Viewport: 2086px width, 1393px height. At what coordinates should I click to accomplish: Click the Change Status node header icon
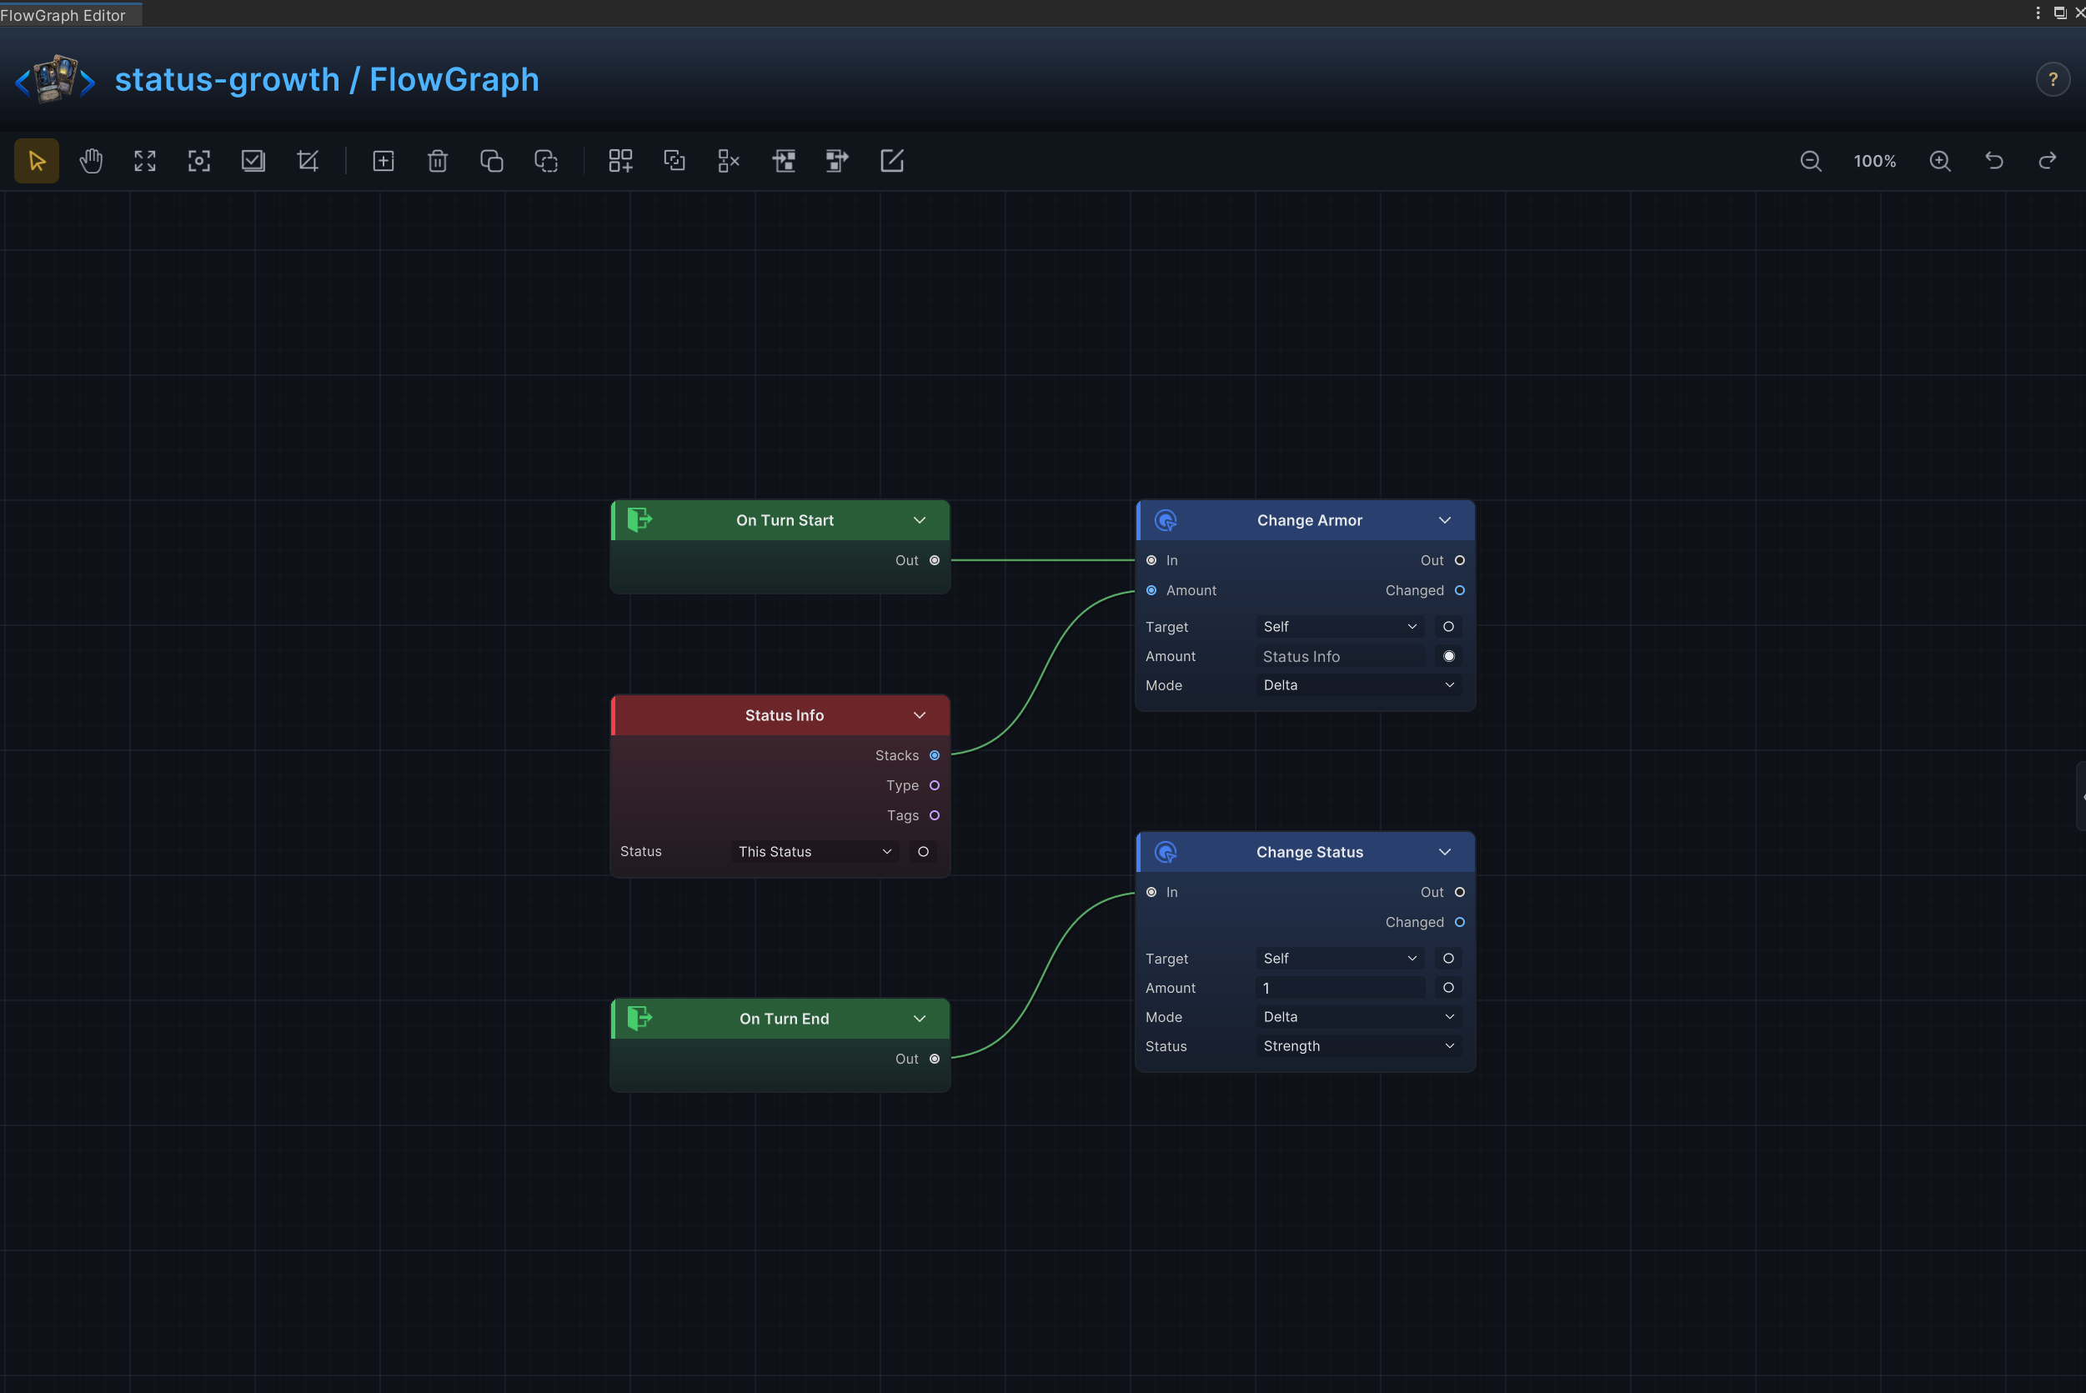1165,852
